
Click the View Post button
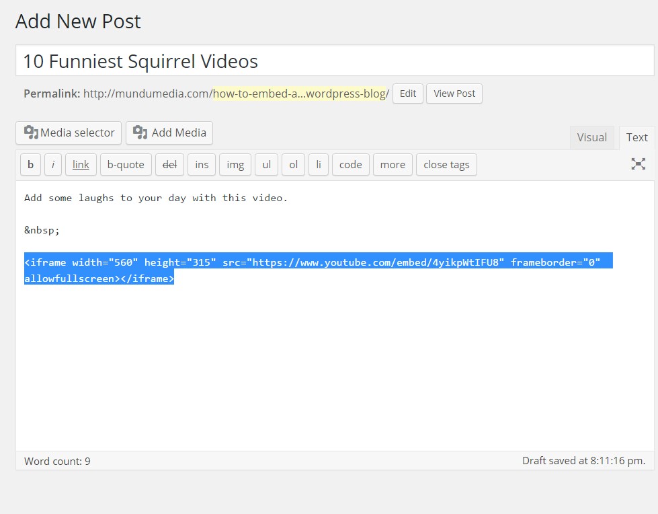454,94
